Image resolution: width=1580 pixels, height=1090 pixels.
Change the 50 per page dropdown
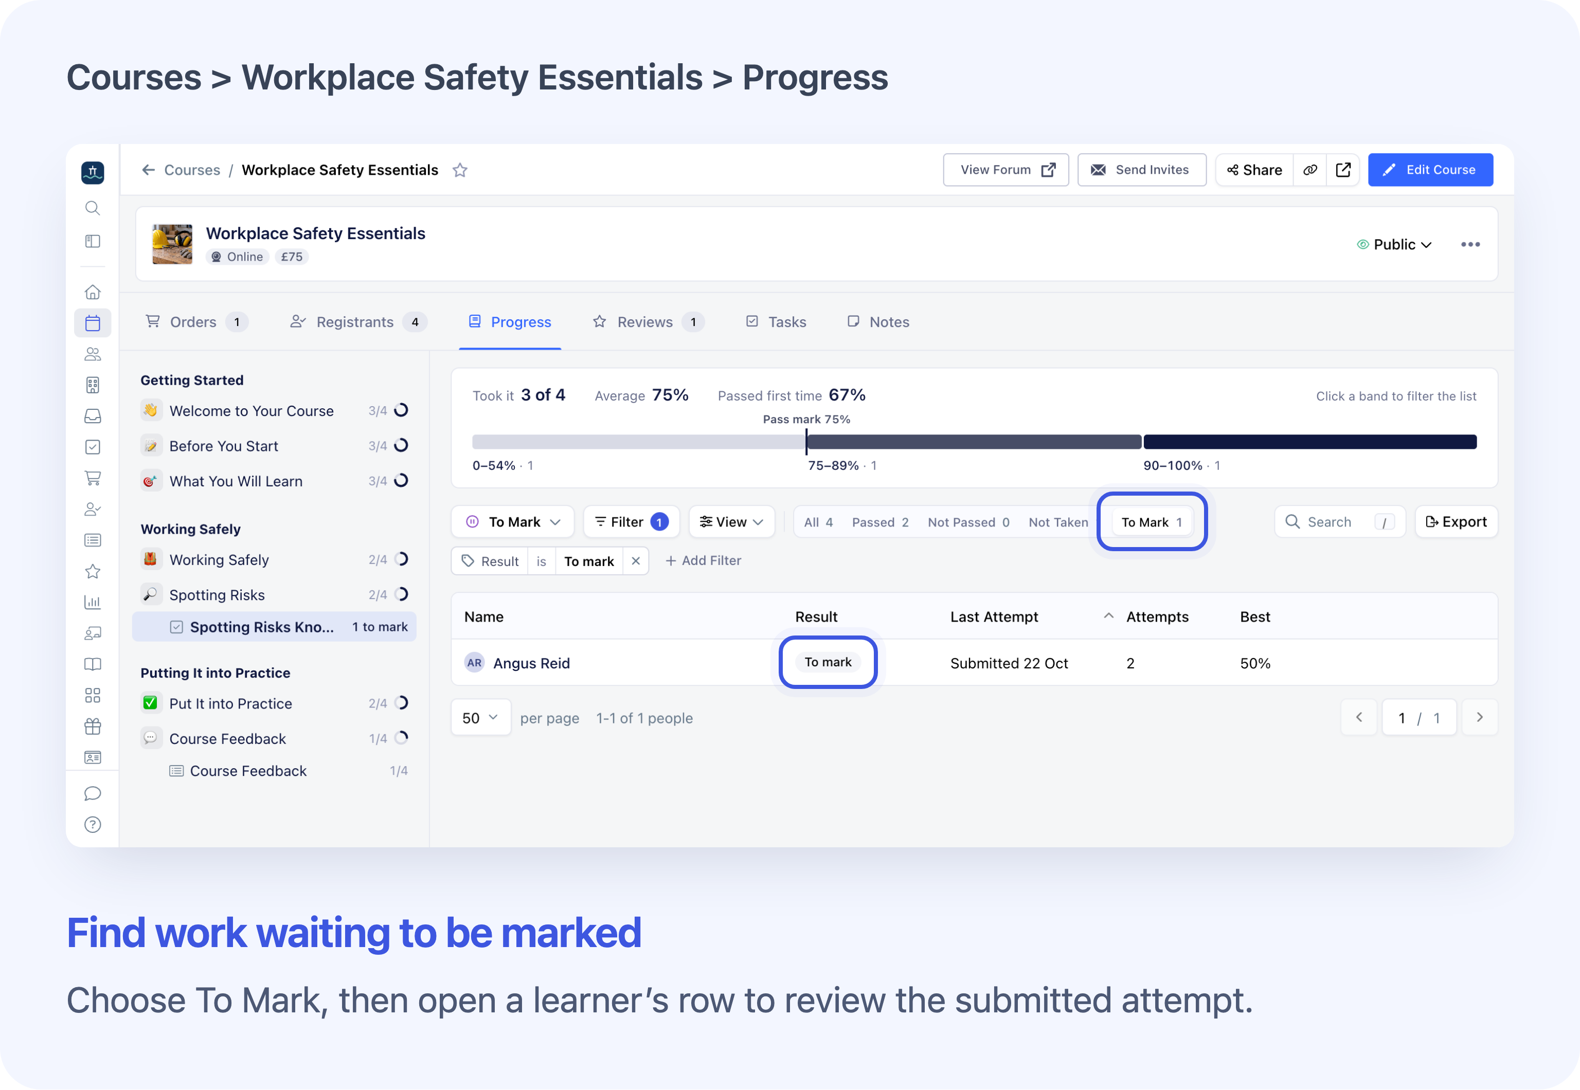[480, 718]
